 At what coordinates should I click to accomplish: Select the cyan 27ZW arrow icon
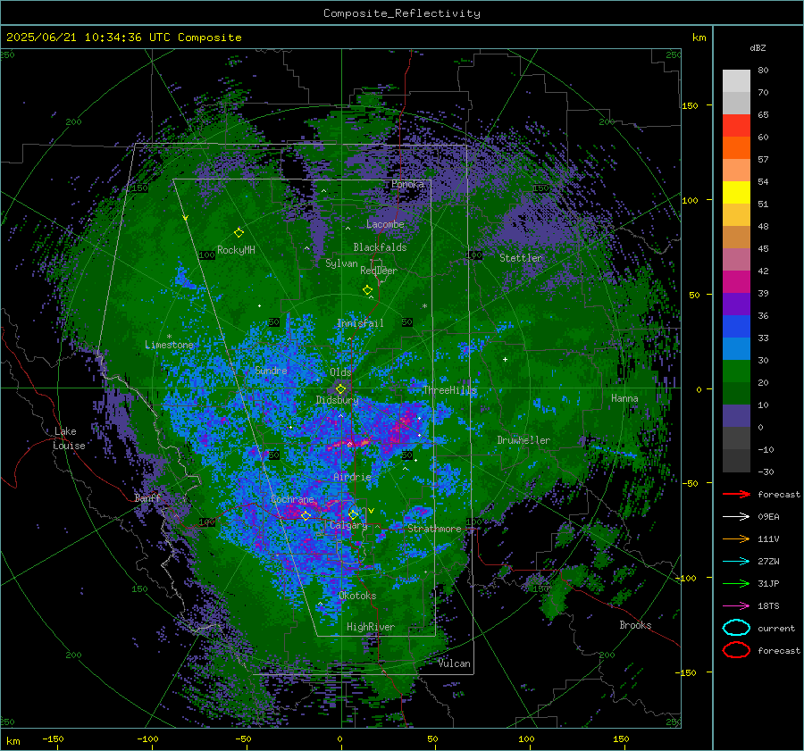click(x=736, y=562)
